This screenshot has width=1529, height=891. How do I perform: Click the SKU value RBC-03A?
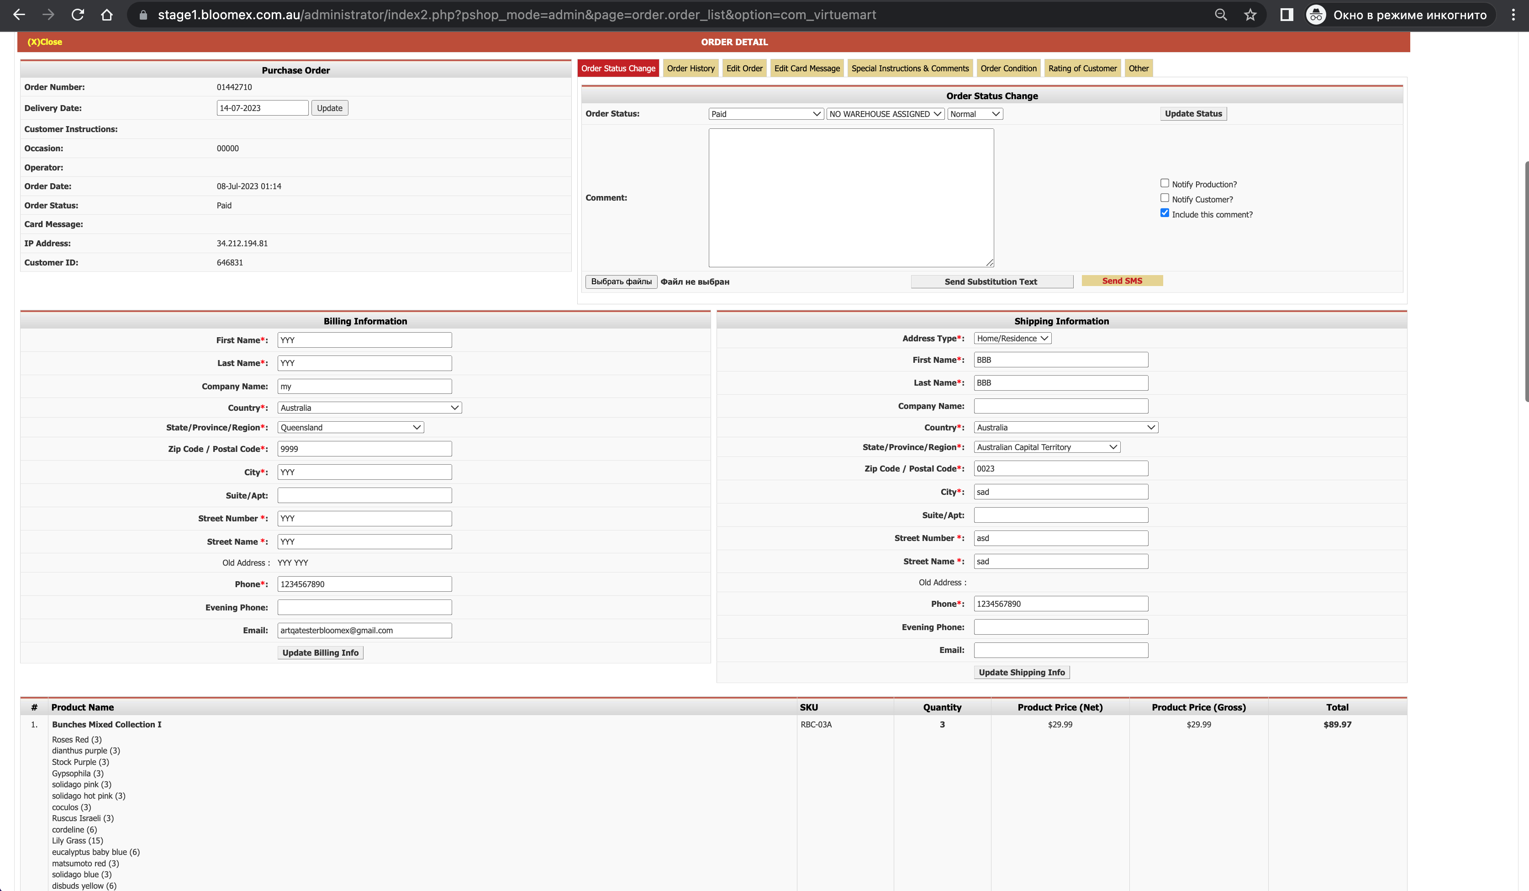click(x=816, y=725)
